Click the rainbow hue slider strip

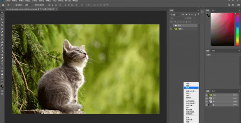coord(238,29)
